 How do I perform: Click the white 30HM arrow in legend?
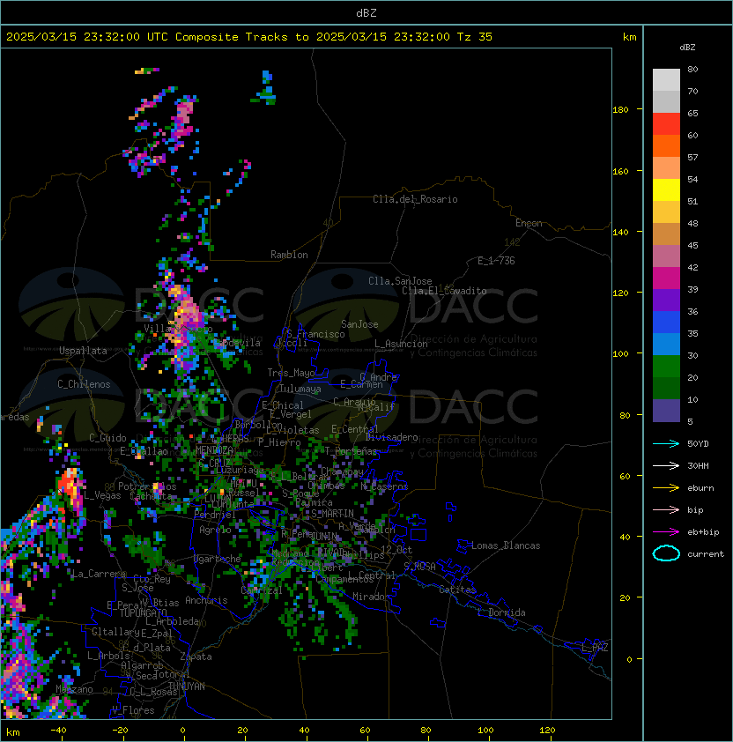(x=666, y=465)
